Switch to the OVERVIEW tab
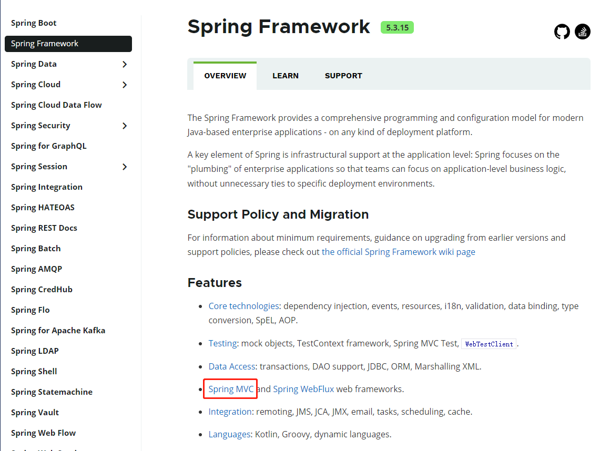 click(x=225, y=76)
